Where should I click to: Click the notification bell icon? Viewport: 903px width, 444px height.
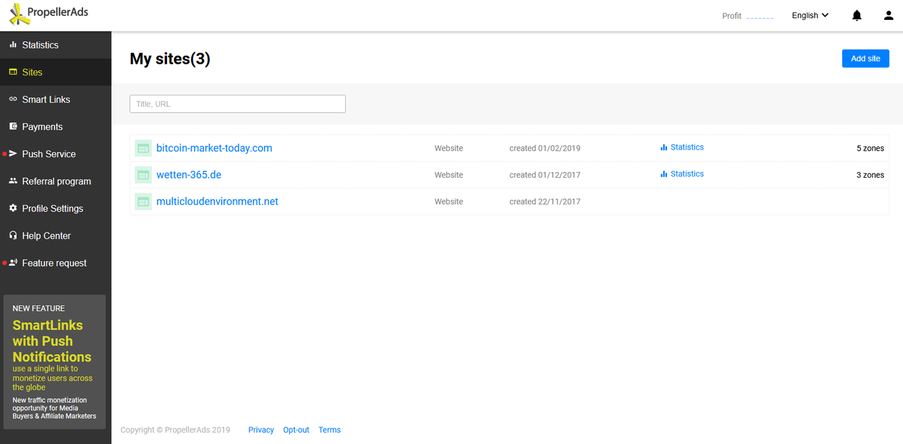[857, 15]
